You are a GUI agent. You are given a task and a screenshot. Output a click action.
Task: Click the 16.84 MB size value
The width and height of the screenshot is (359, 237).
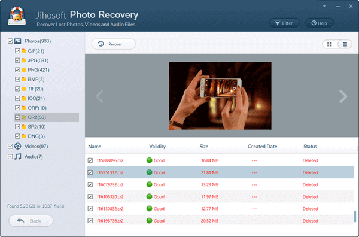[209, 160]
